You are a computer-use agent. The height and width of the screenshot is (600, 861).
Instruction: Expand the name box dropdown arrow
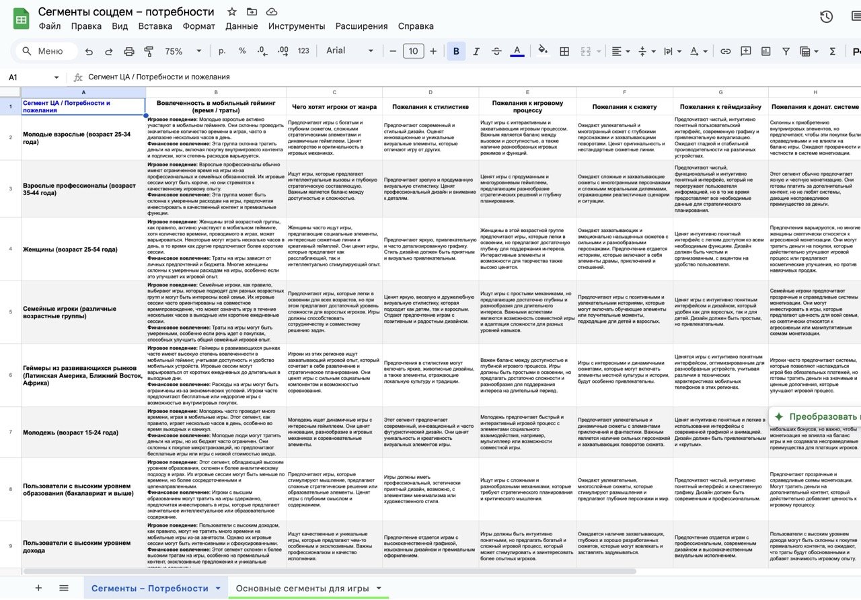[x=56, y=77]
